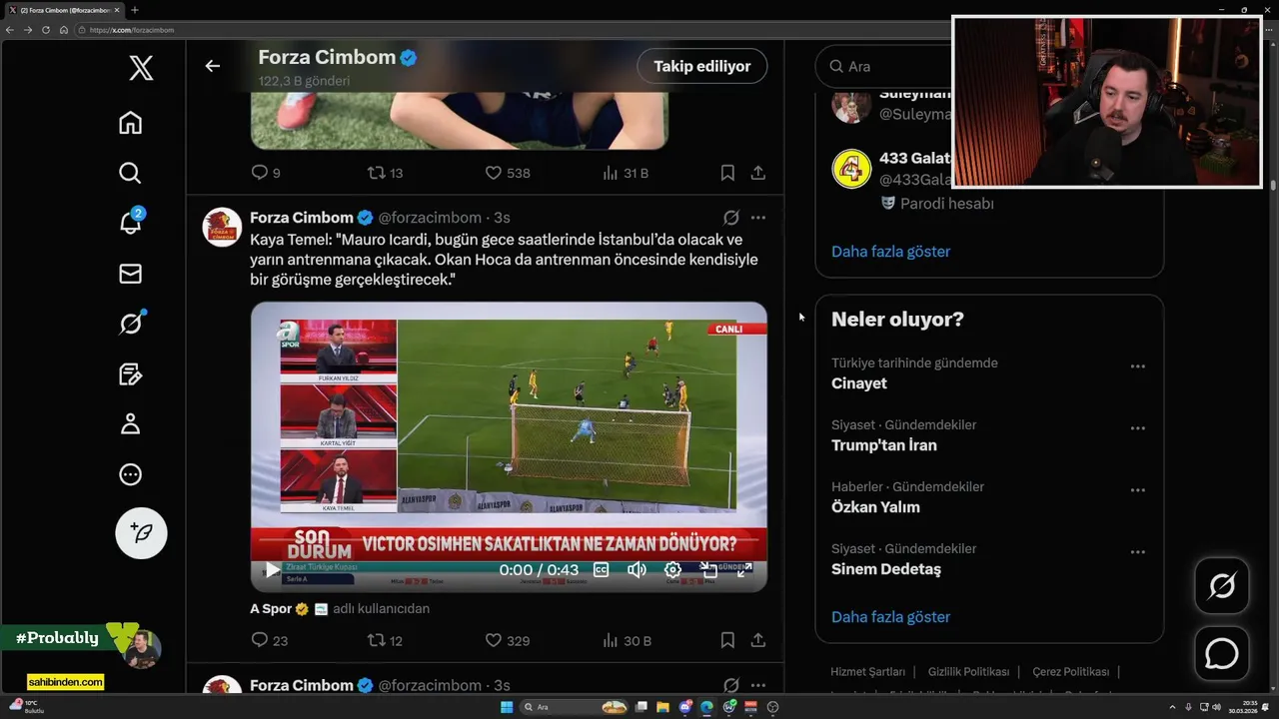
Task: Click Forza Cimbom avatar on Kaya Temel post
Action: pos(222,228)
